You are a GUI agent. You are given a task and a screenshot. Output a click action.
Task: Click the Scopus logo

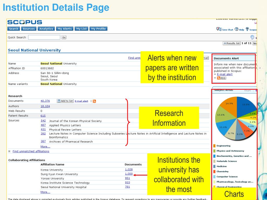25,22
